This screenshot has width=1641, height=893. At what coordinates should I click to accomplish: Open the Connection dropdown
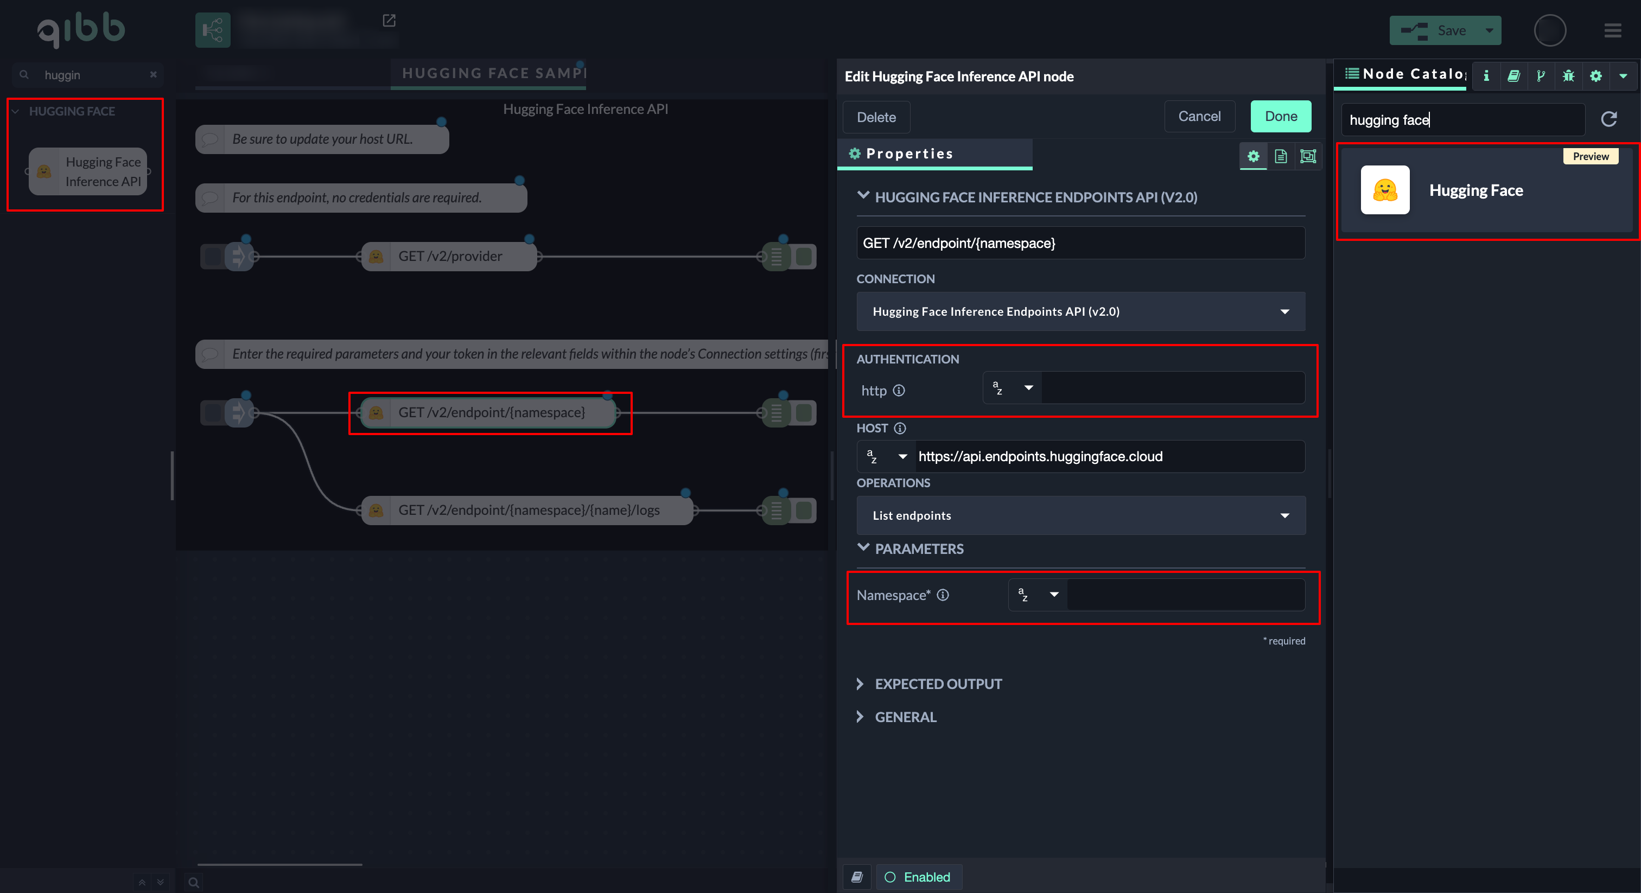[1080, 311]
